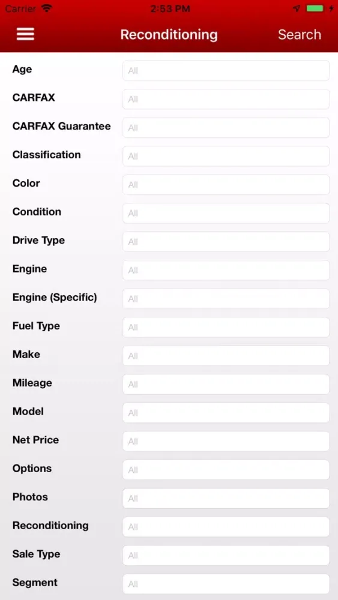
Task: Select the CARFAX Guarantee filter field
Action: click(x=226, y=128)
